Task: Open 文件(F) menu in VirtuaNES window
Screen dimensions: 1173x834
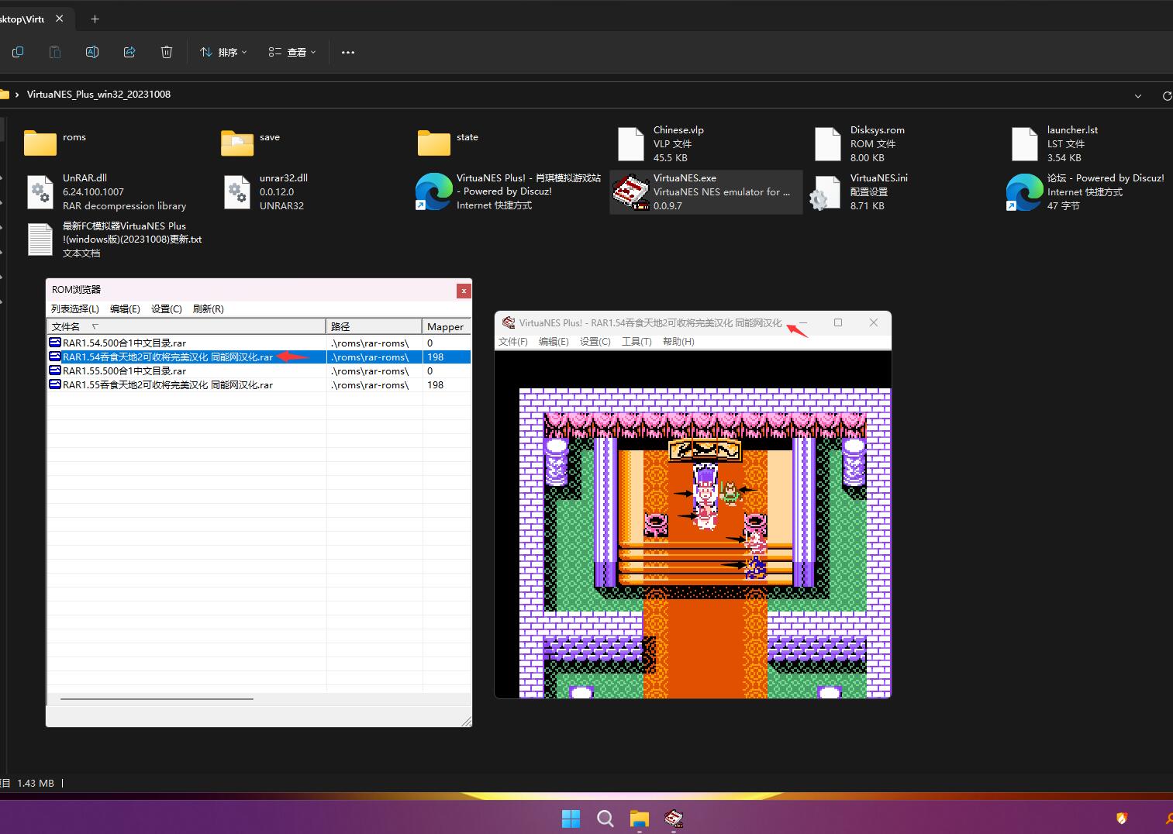Action: [x=512, y=341]
